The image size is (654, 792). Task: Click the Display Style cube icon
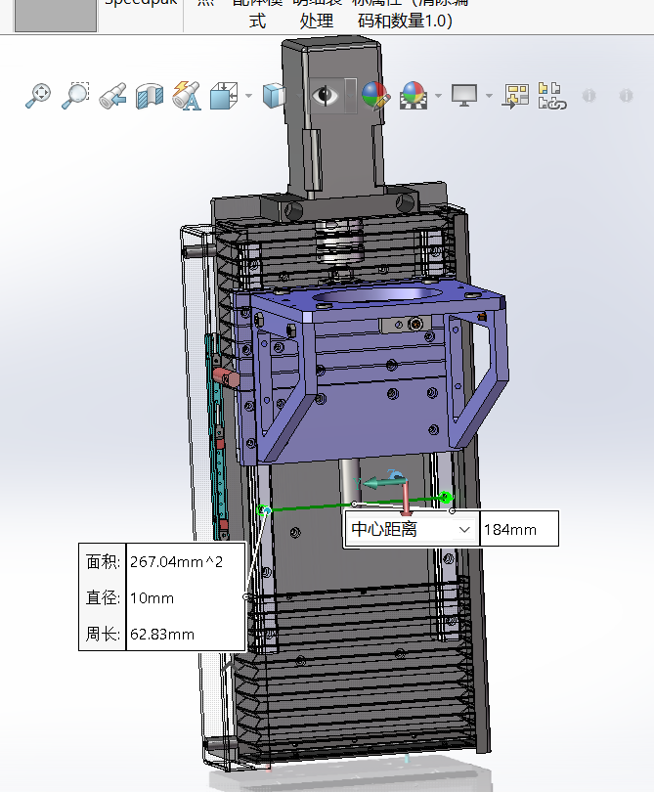click(275, 96)
